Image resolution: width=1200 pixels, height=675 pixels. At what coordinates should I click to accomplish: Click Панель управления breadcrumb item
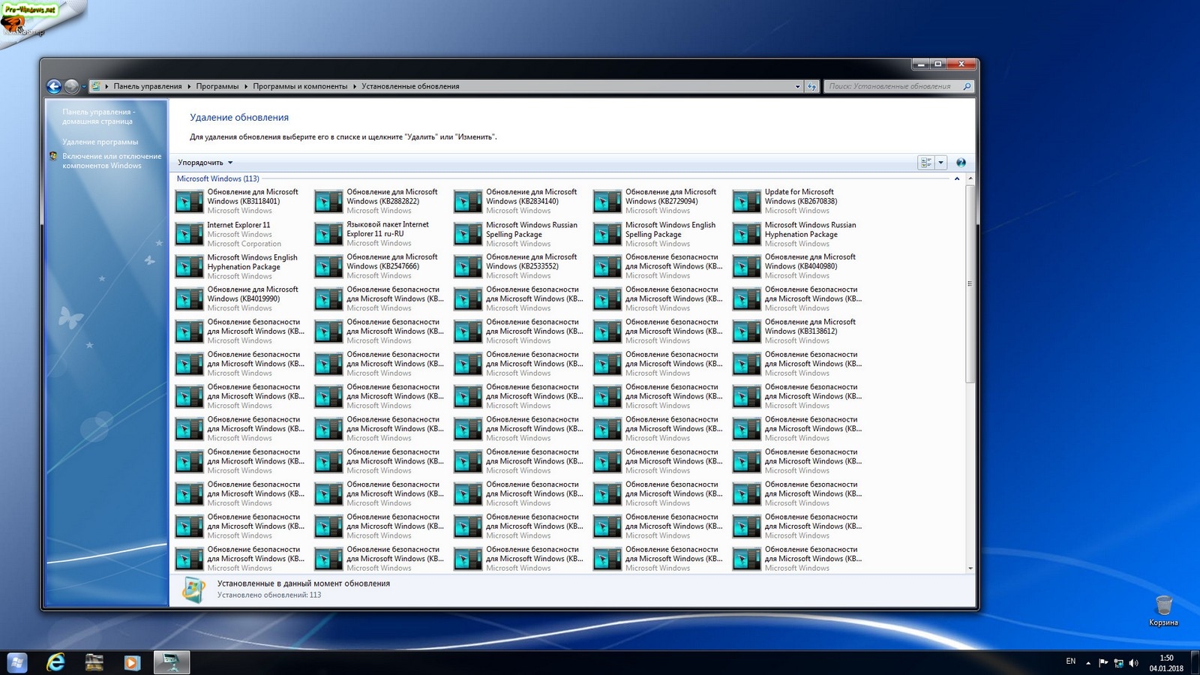pos(147,86)
